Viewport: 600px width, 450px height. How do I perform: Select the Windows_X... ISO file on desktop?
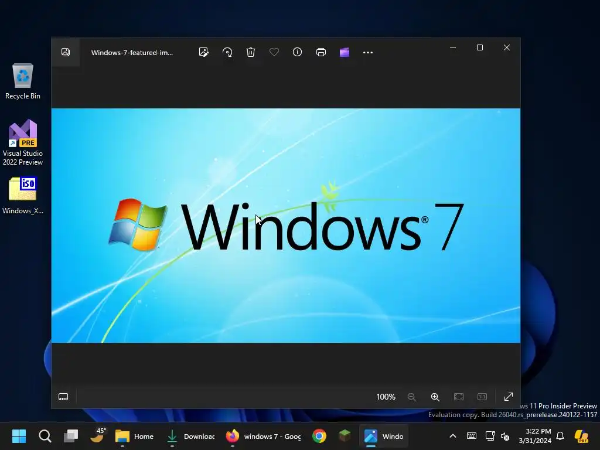23,195
